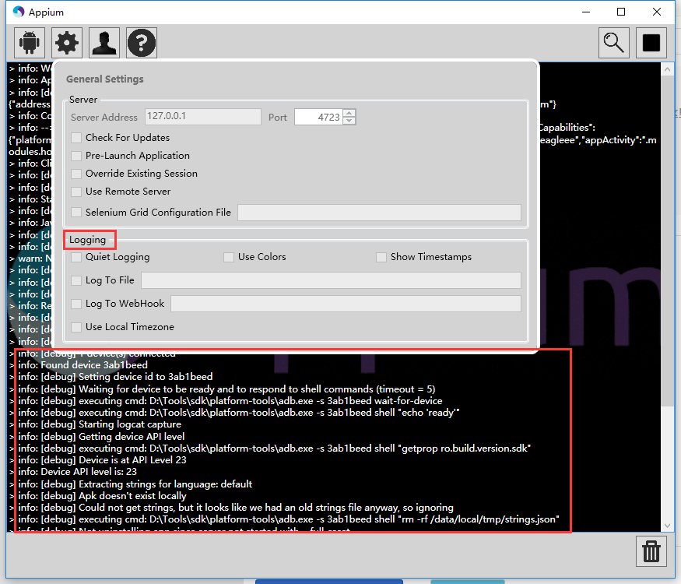
Task: Click the log scrollbar down arrow
Action: click(667, 526)
